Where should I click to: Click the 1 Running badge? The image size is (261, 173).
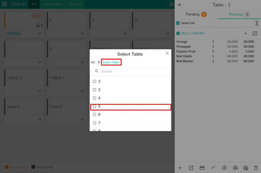tap(14, 33)
